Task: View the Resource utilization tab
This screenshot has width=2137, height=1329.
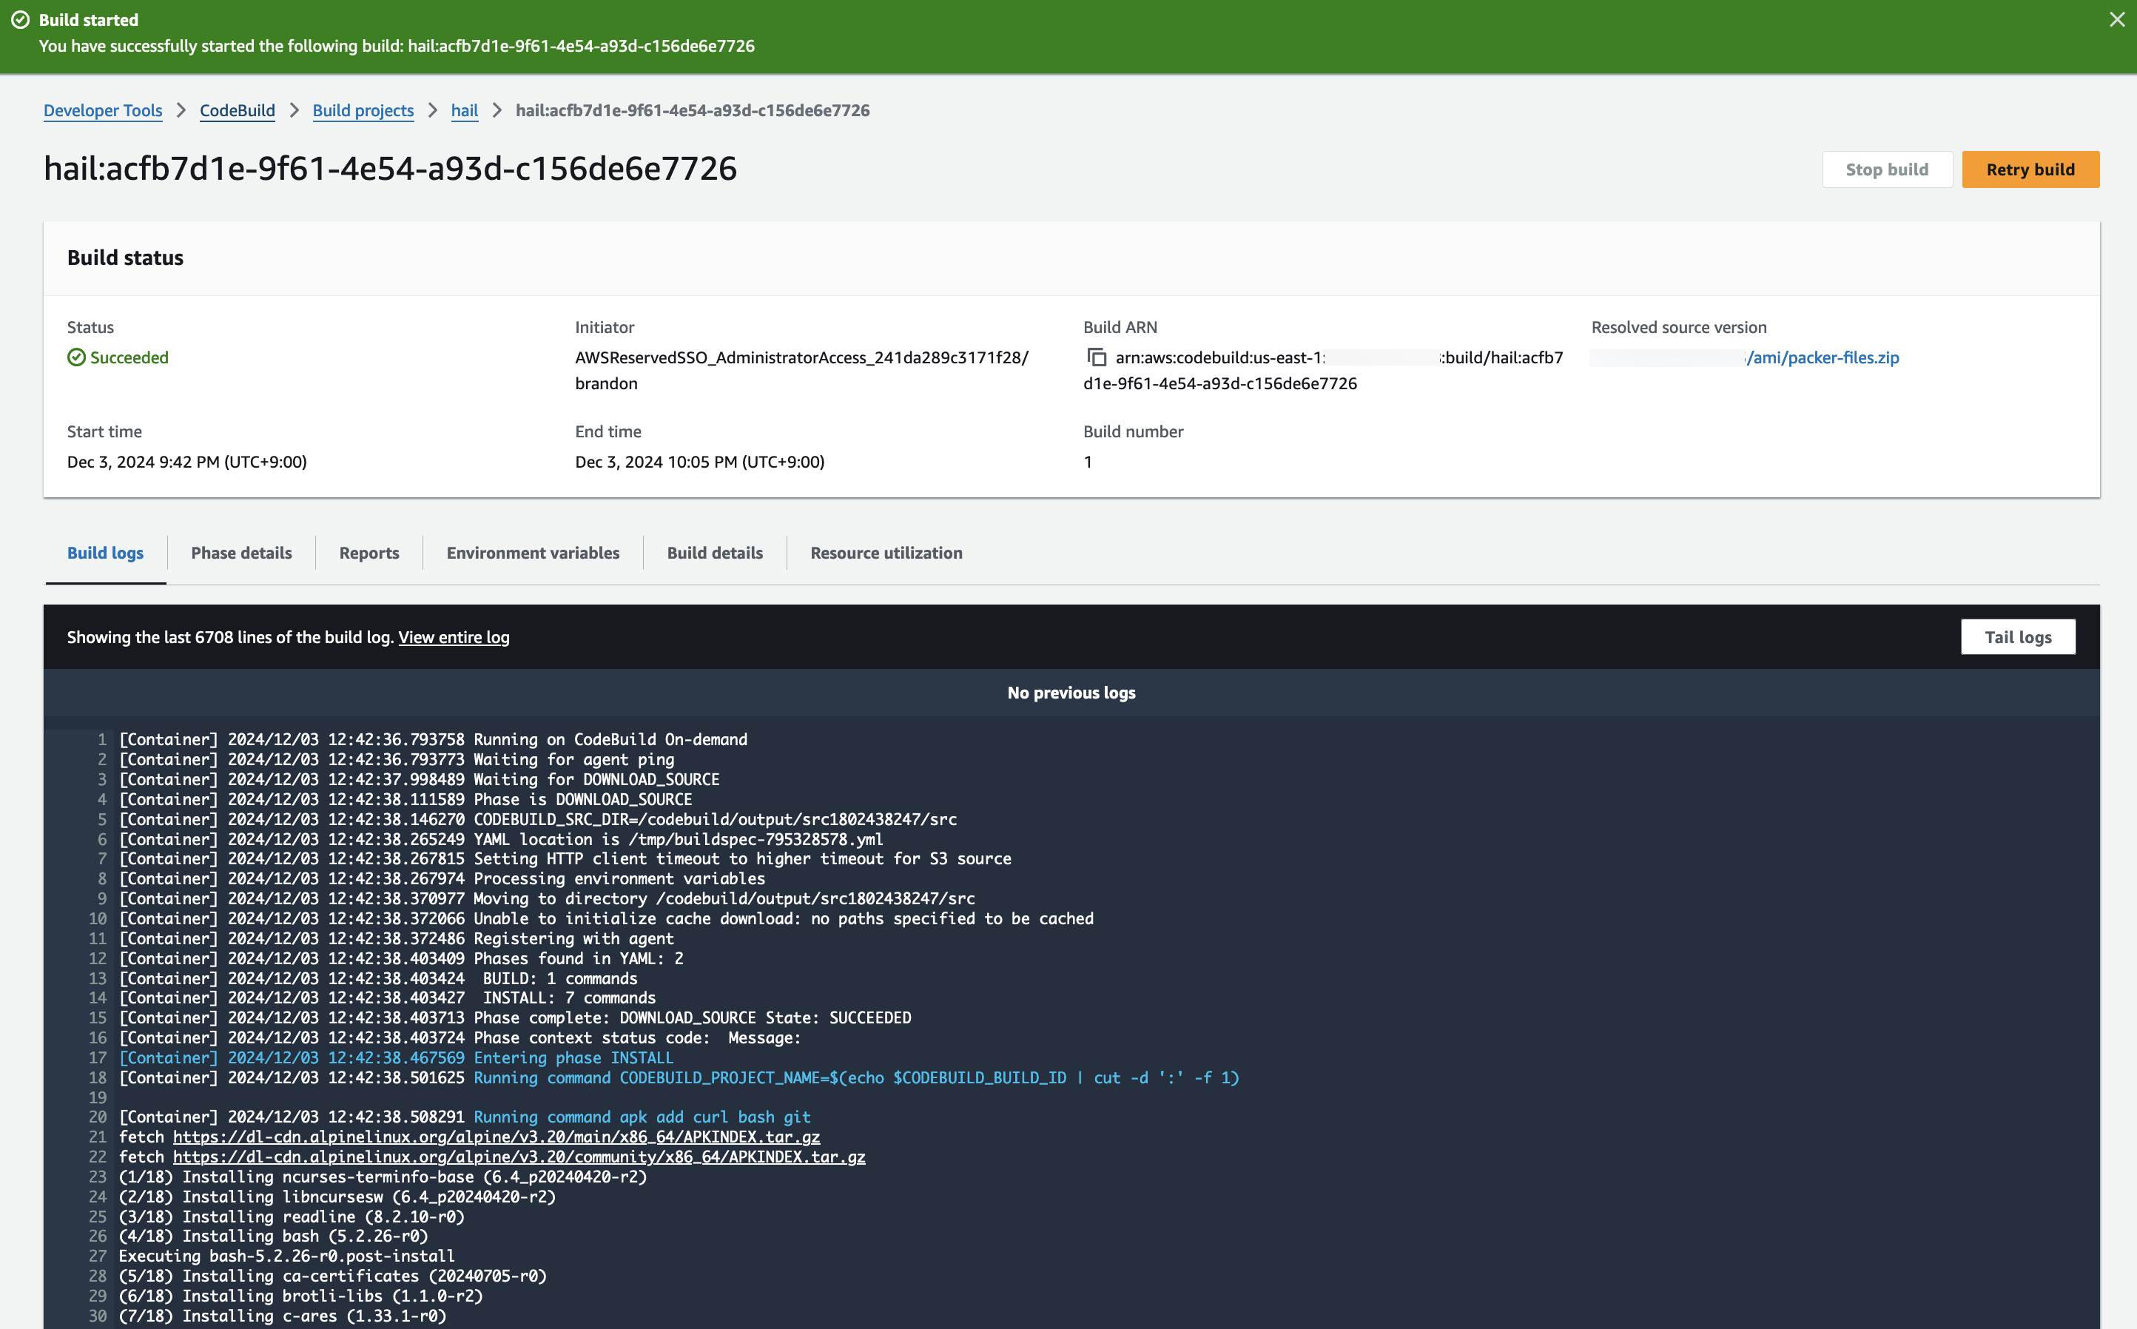Action: pos(886,552)
